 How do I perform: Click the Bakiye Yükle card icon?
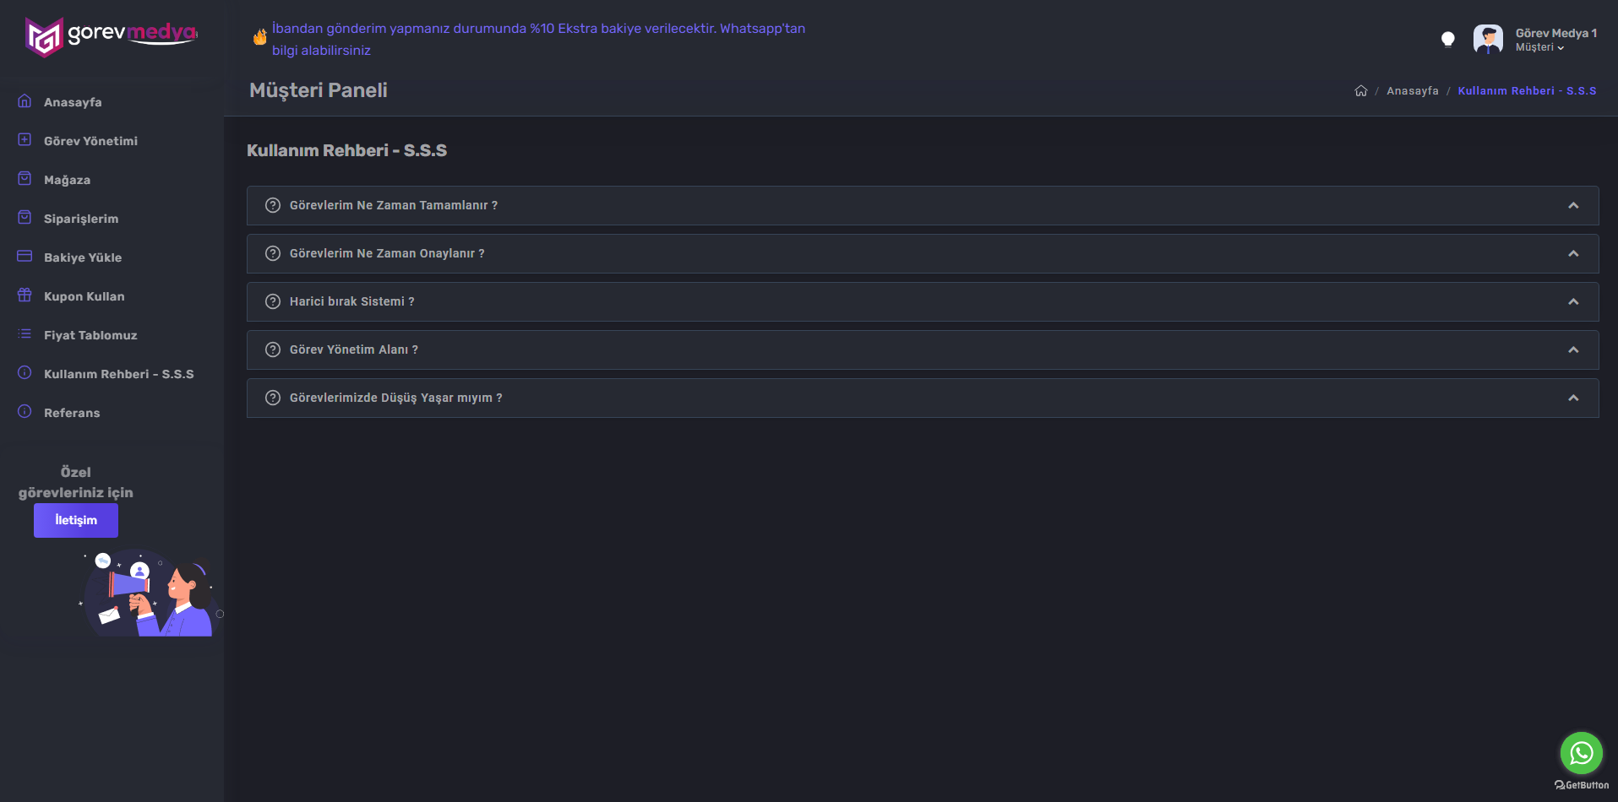(x=25, y=257)
